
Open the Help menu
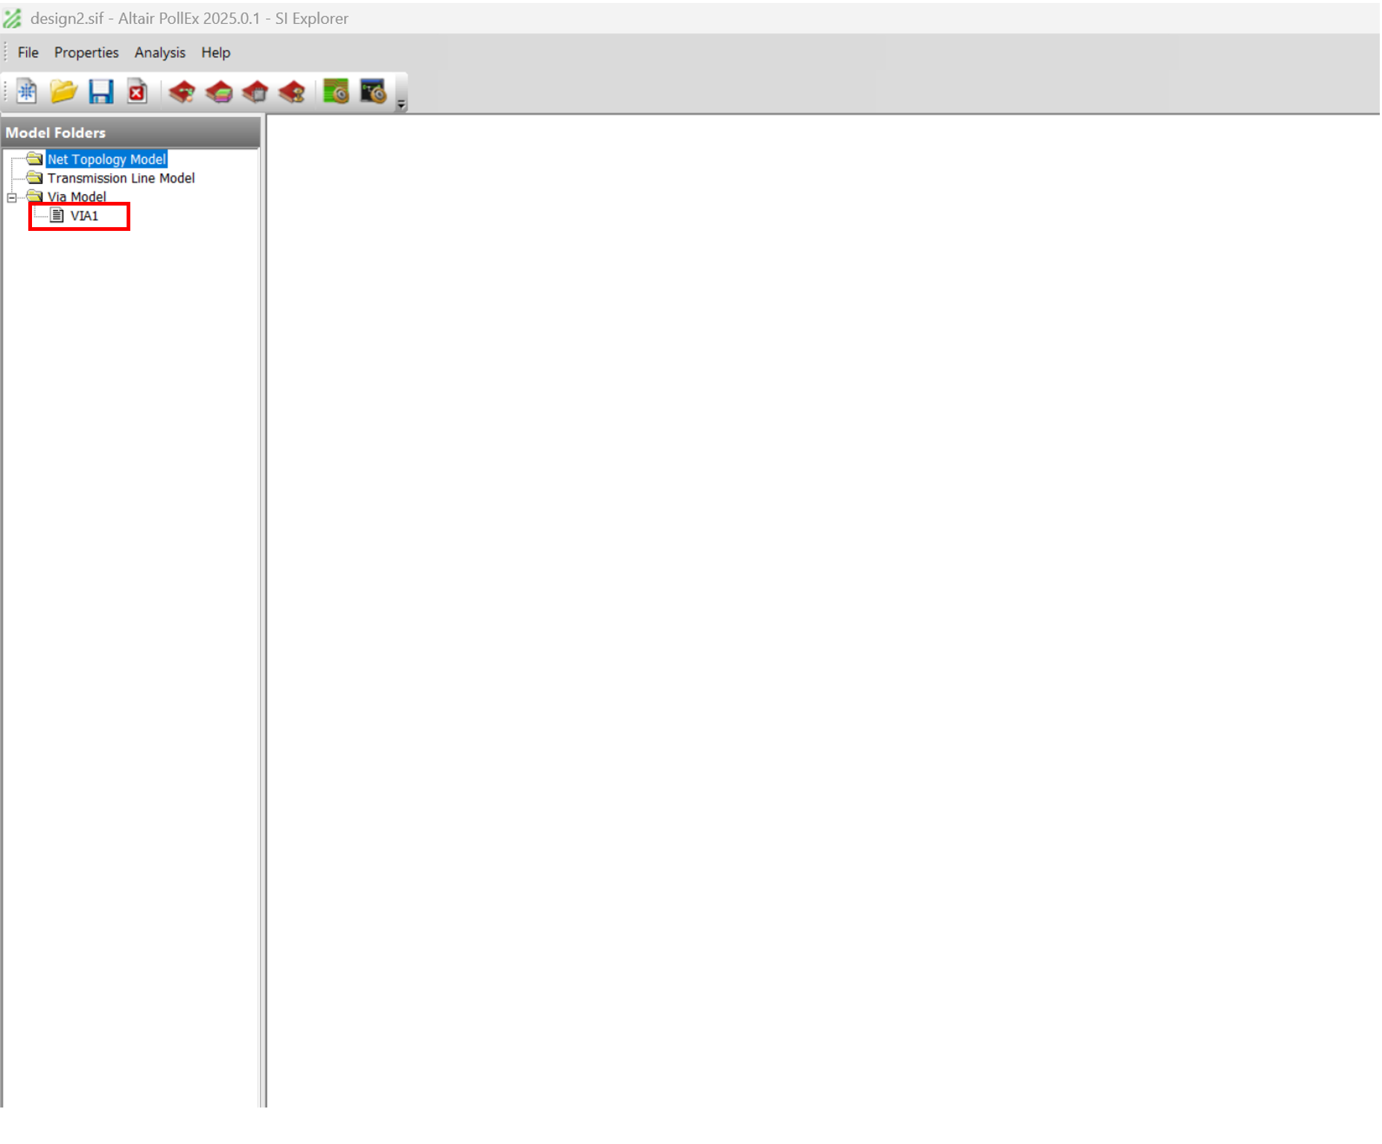pos(216,53)
